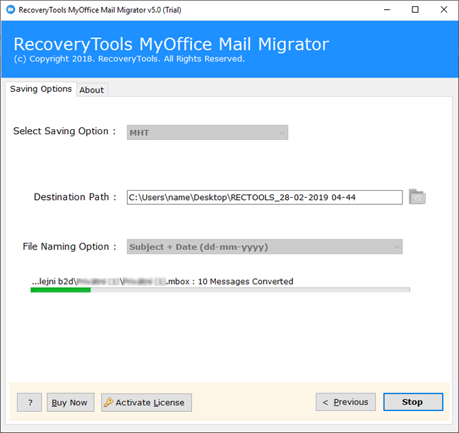Switch to the About tab
459x433 pixels.
(92, 90)
